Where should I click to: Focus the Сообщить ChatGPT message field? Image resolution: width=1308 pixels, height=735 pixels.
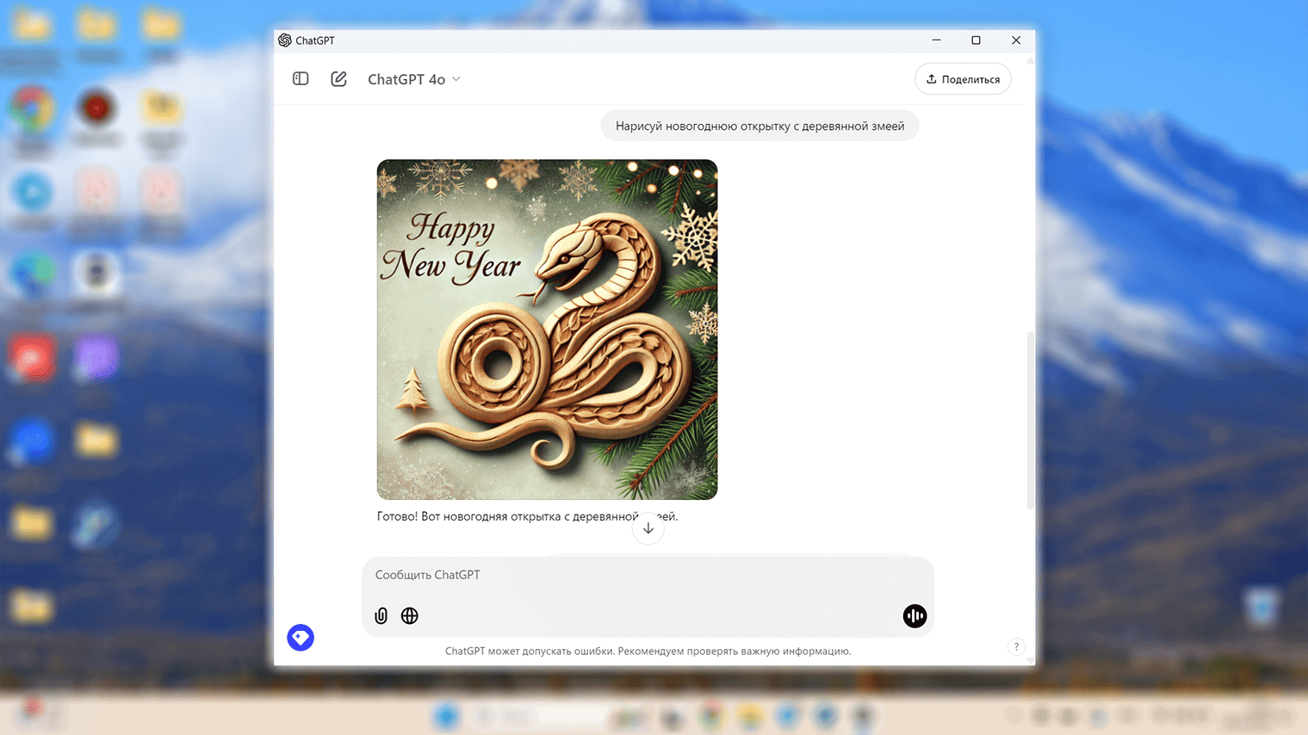coord(648,575)
